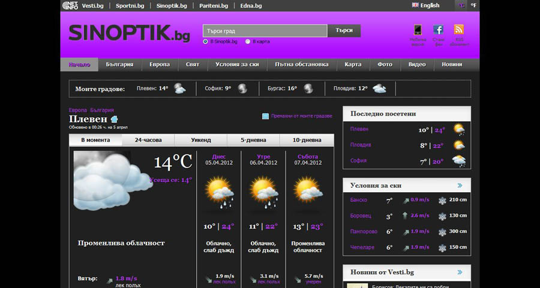Click the home icon next to Плевен heading

(x=115, y=119)
